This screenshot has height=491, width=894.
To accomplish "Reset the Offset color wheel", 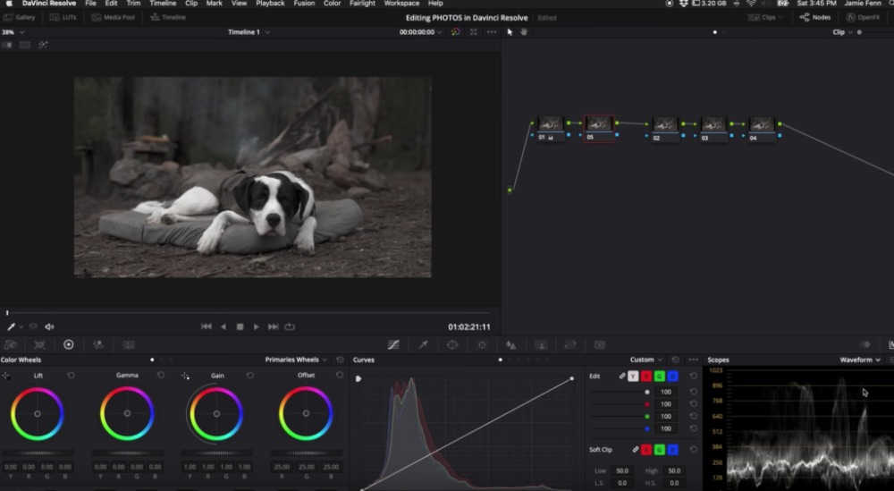I will pos(340,376).
